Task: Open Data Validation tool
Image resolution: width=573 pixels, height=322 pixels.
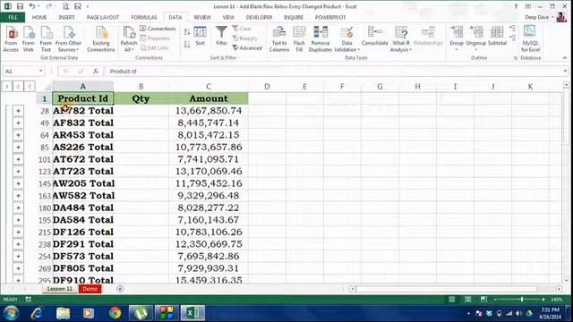Action: [346, 39]
